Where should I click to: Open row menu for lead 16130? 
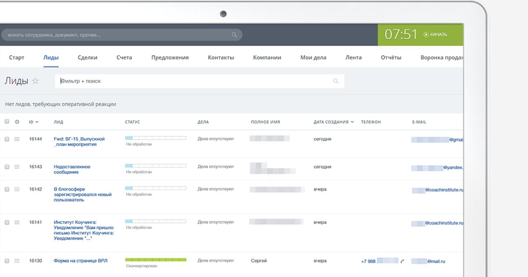coord(17,261)
